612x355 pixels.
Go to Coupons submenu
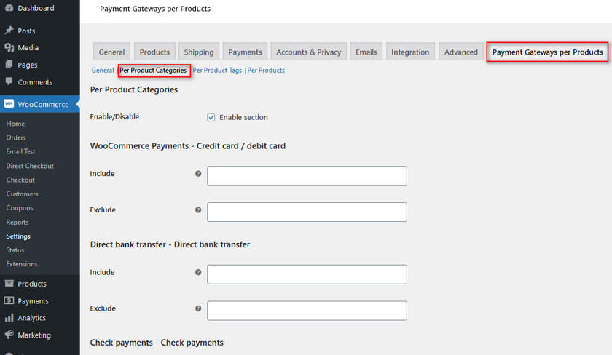pos(20,208)
